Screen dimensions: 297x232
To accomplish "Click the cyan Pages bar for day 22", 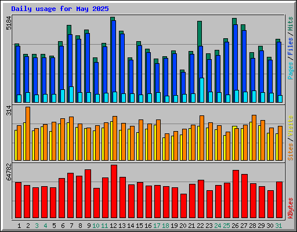I will point(202,90).
